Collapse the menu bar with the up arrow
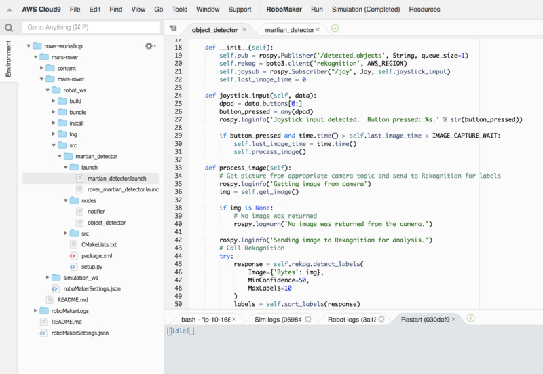543x374 pixels. (x=10, y=10)
